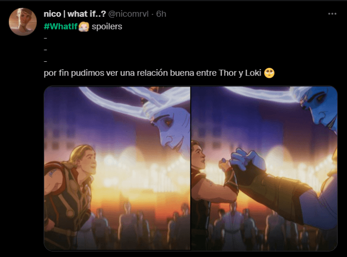This screenshot has height=257, width=347.
Task: Click the Spanish sentence about Thor y Loki
Action: coord(152,73)
